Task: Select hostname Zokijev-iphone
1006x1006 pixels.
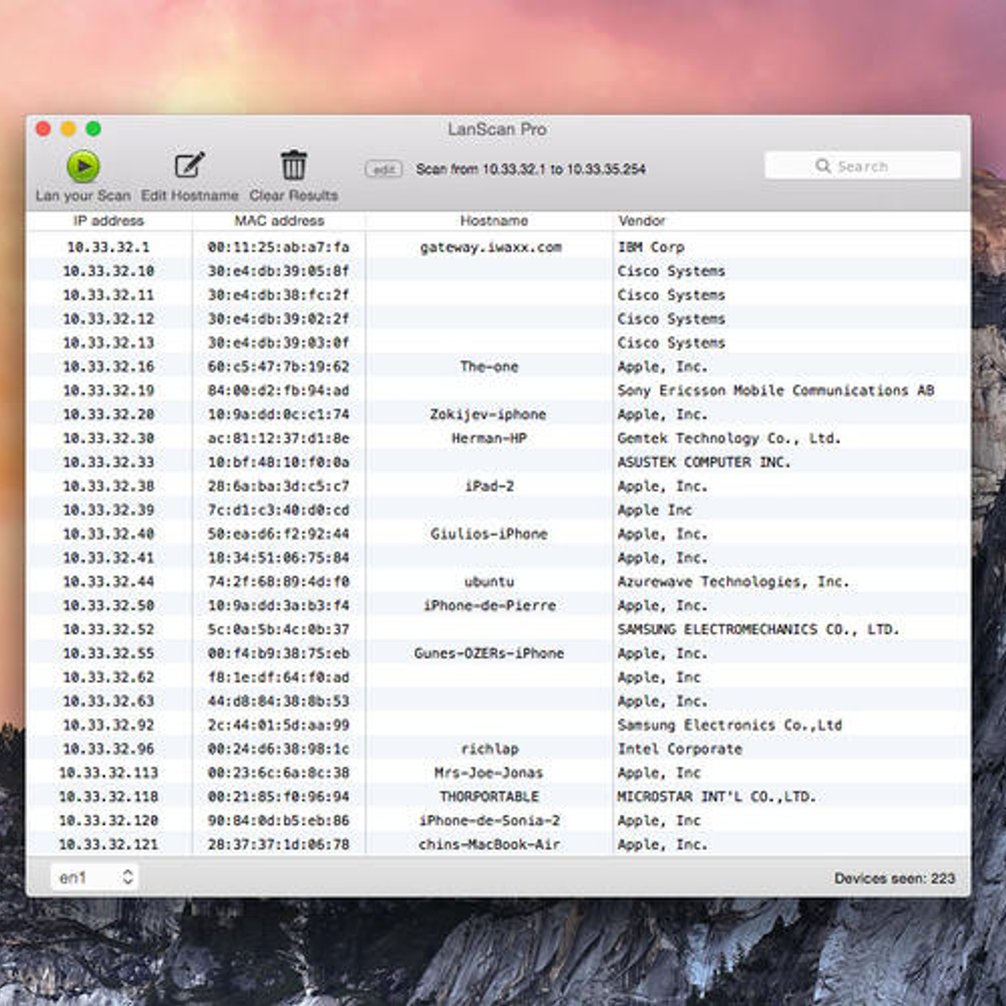Action: pyautogui.click(x=488, y=415)
